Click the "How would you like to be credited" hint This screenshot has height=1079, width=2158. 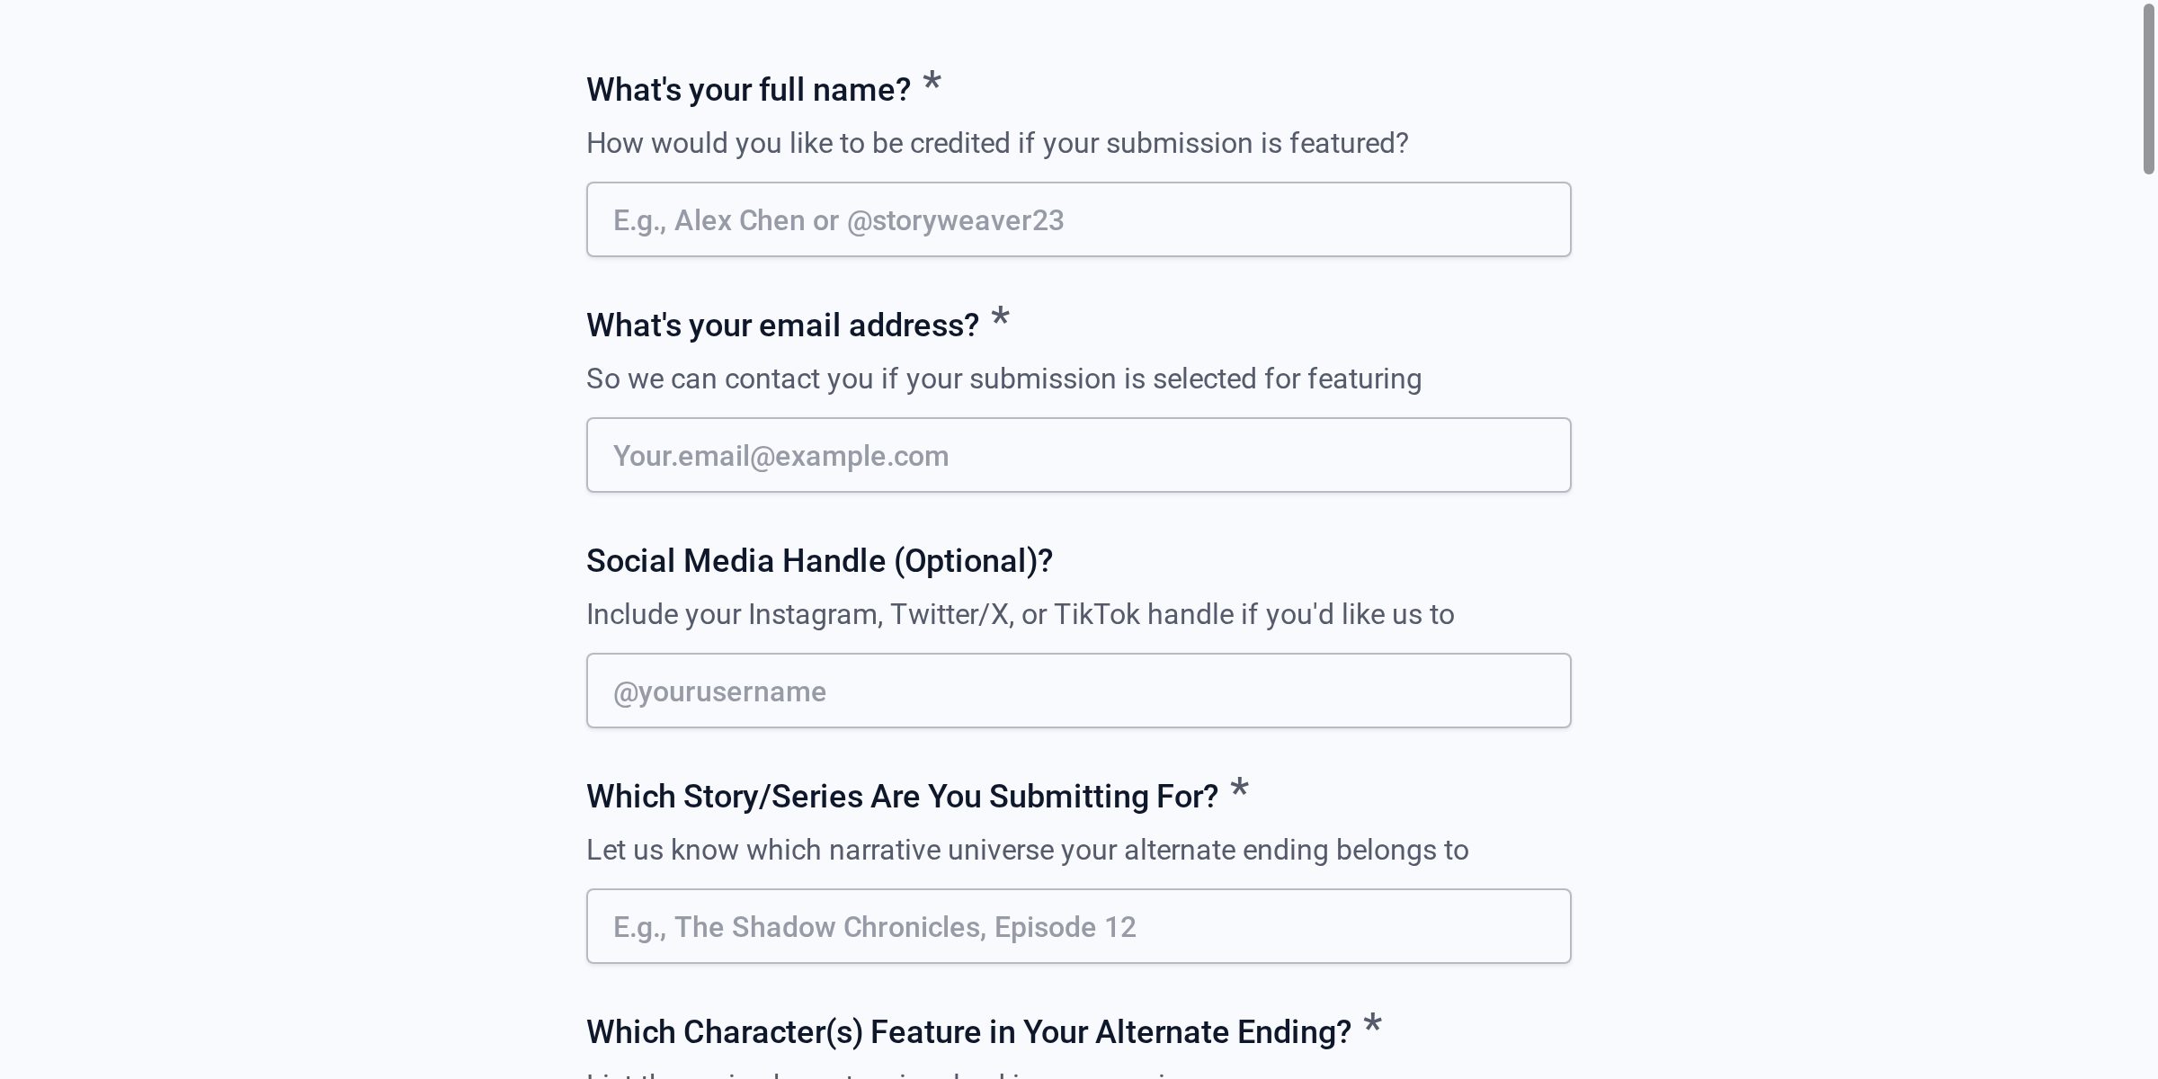[x=997, y=144]
